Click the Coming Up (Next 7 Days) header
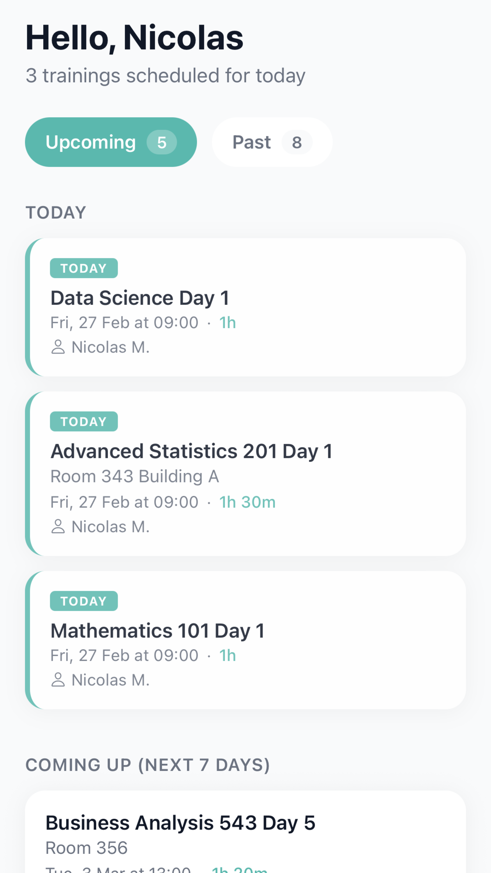Image resolution: width=491 pixels, height=873 pixels. coord(148,765)
